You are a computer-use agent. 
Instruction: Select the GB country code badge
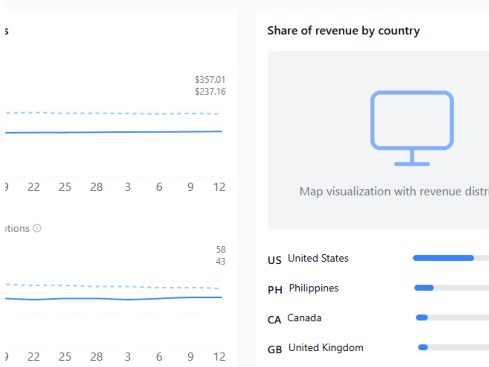point(275,349)
